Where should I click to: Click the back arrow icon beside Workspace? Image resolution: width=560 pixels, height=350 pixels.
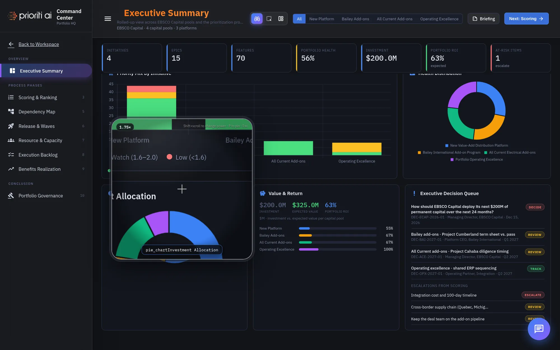pos(11,44)
